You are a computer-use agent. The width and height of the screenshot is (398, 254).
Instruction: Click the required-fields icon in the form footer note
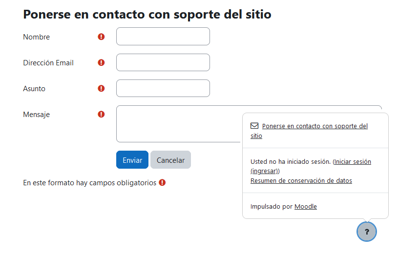click(162, 183)
